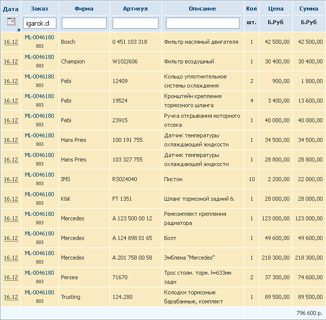Sort by the Описание column header
The image size is (326, 320).
pyautogui.click(x=203, y=9)
